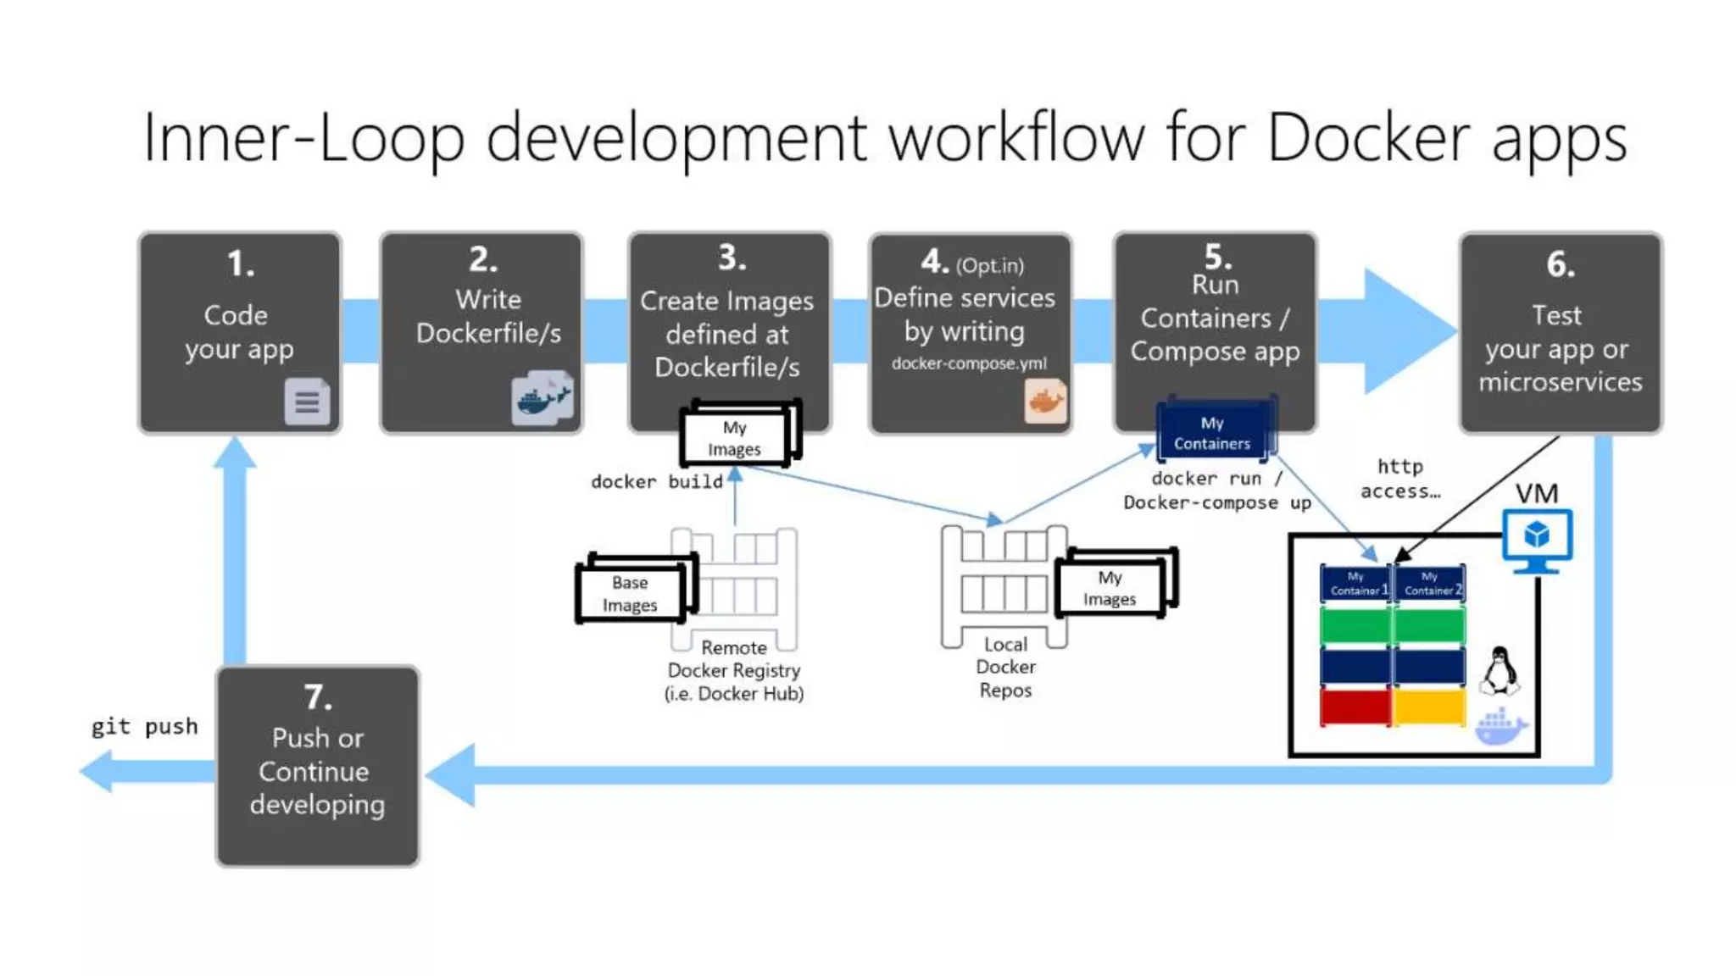1736x976 pixels.
Task: Click the git push text label
Action: point(145,726)
